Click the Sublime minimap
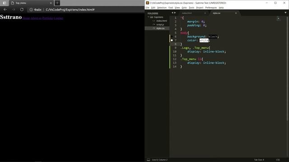This screenshot has height=162, width=289. point(279,18)
